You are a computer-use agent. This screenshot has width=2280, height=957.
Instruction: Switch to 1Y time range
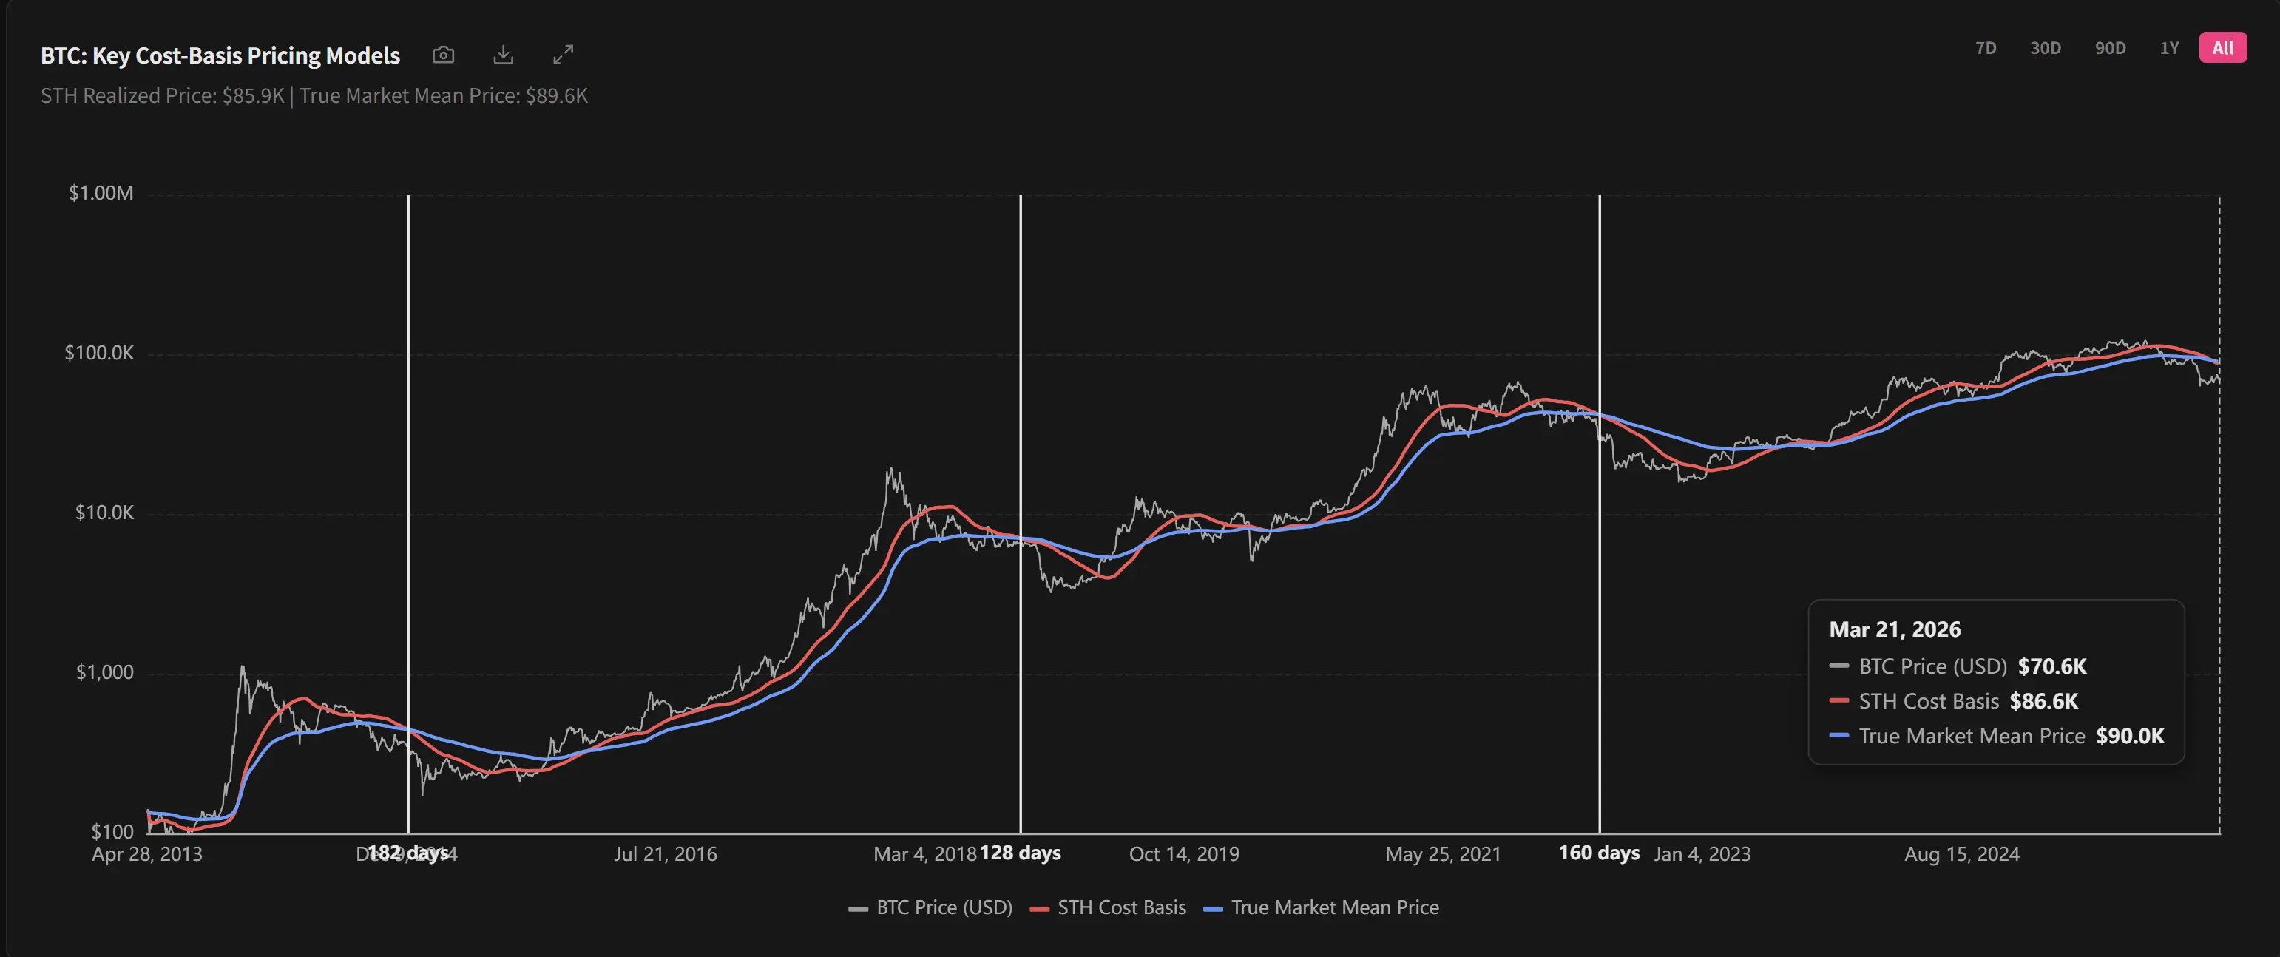click(x=2168, y=48)
